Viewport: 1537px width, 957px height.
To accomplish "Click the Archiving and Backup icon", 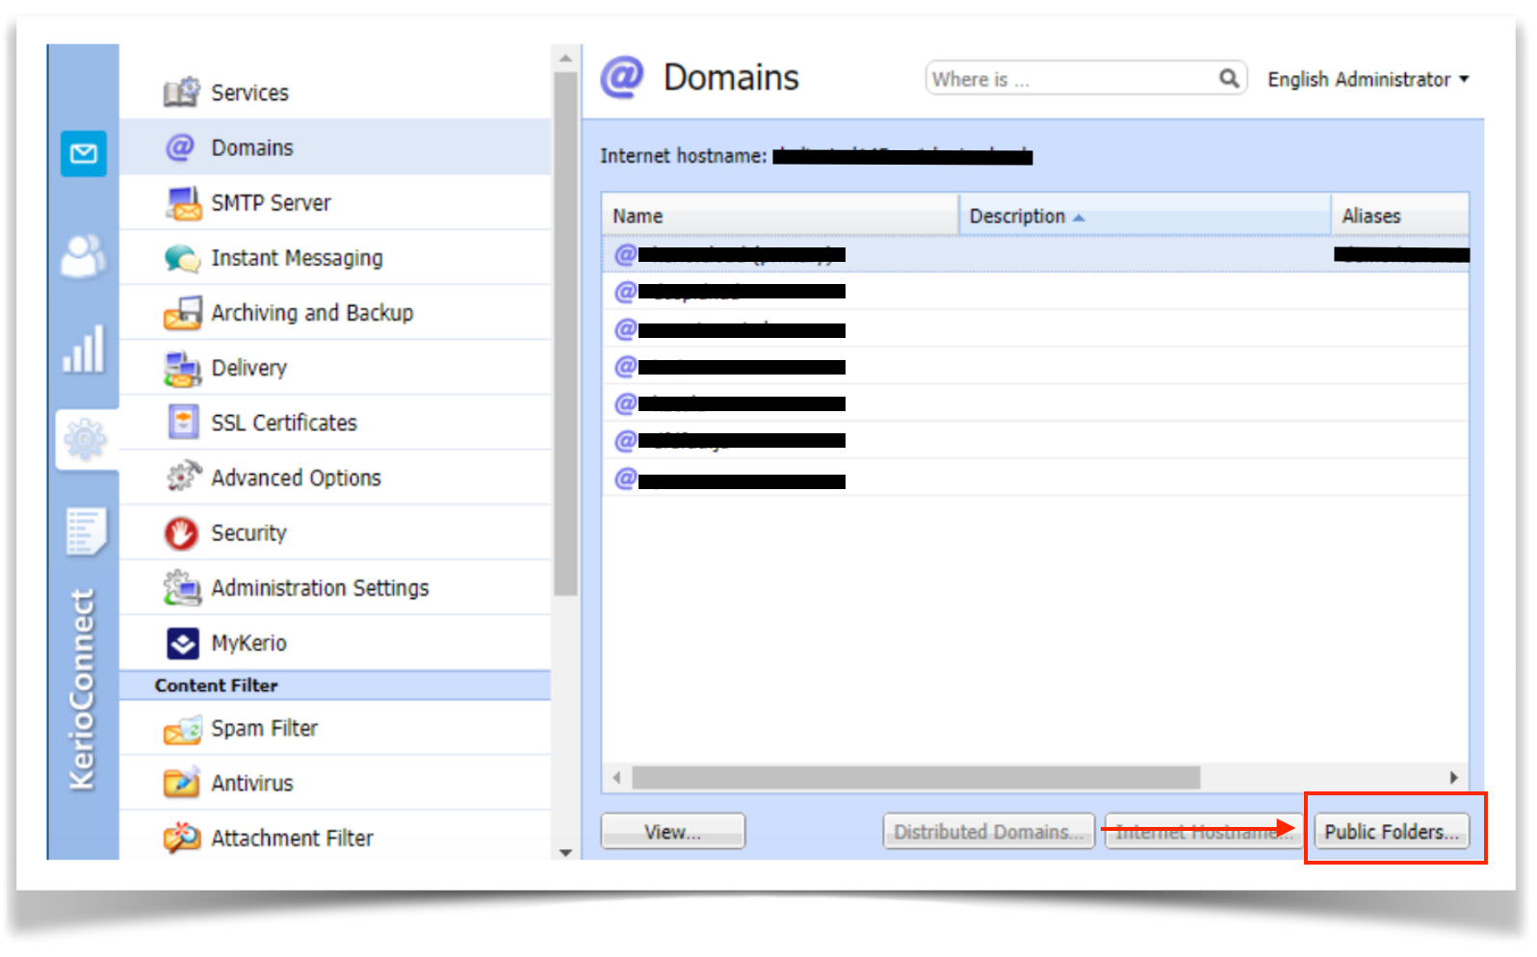I will [183, 313].
